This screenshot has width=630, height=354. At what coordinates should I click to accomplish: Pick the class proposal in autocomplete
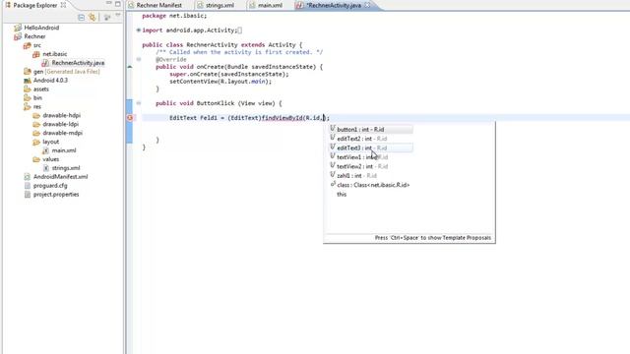[x=371, y=185]
